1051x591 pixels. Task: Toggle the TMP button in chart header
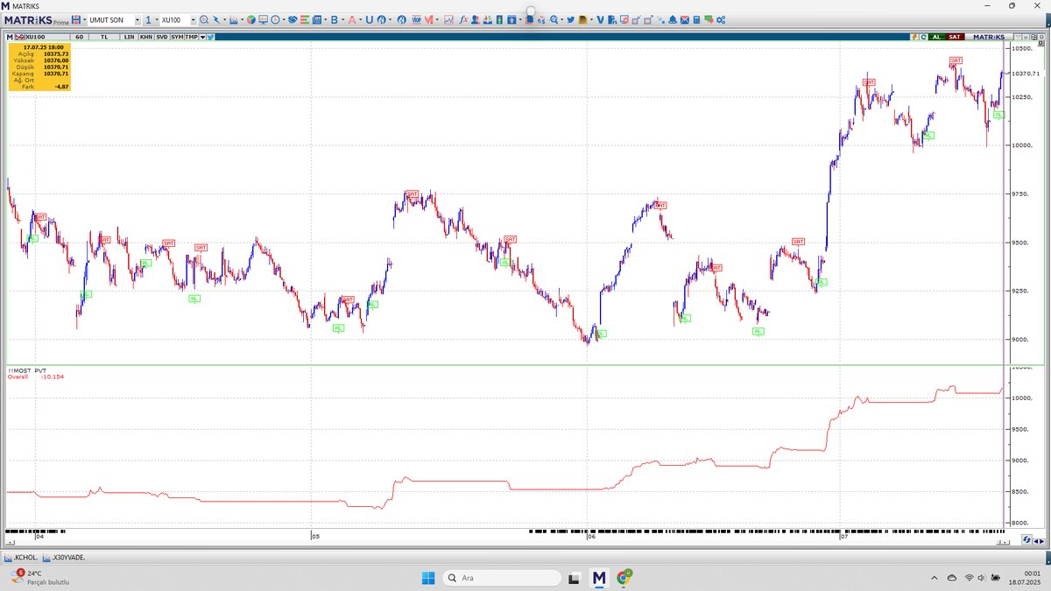[191, 37]
